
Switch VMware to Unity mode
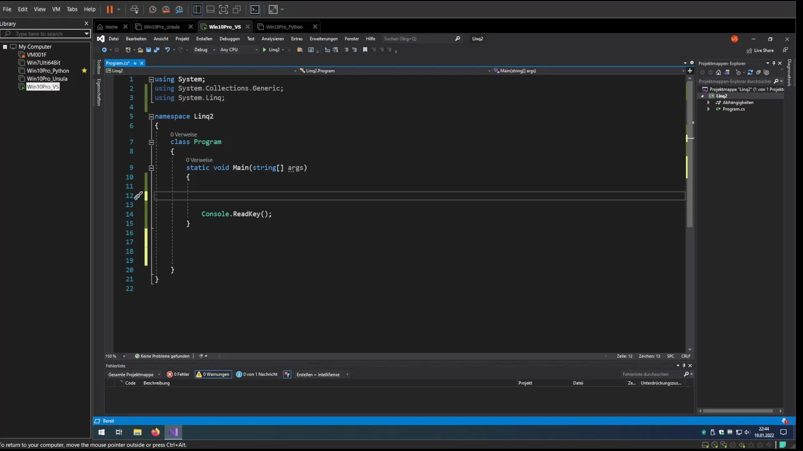(237, 9)
